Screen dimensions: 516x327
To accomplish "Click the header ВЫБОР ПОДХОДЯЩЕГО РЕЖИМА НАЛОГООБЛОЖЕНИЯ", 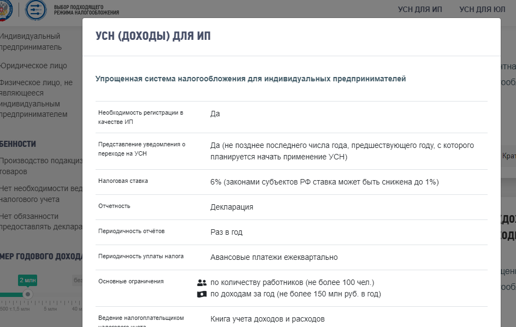I will 87,10.
